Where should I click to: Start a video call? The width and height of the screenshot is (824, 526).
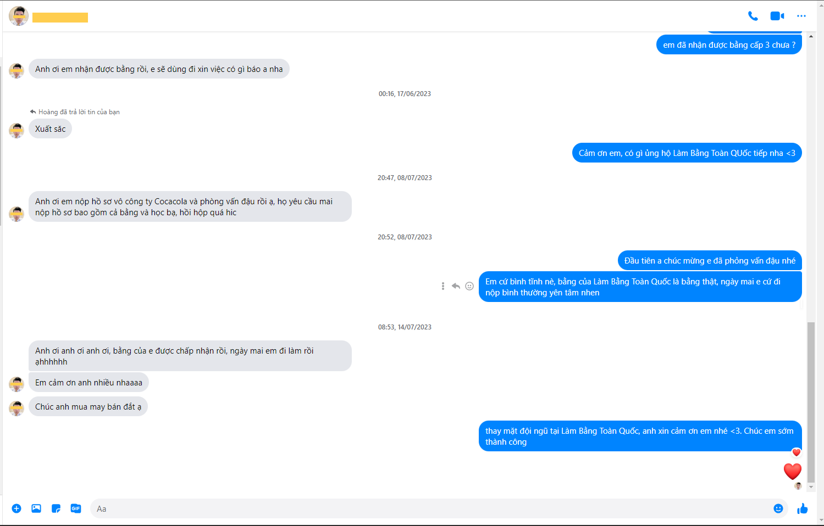(777, 16)
